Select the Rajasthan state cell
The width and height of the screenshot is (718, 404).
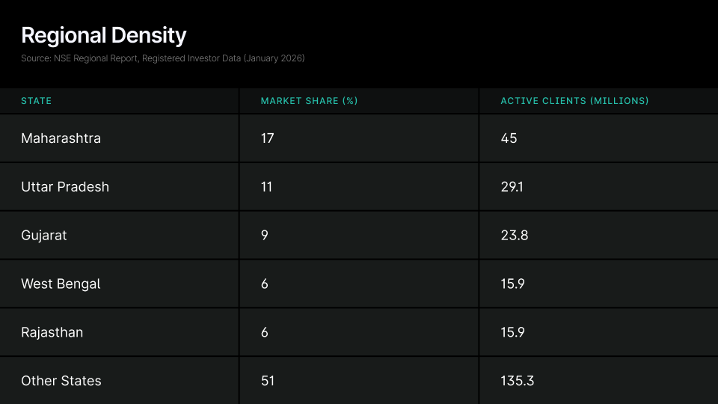coord(52,333)
